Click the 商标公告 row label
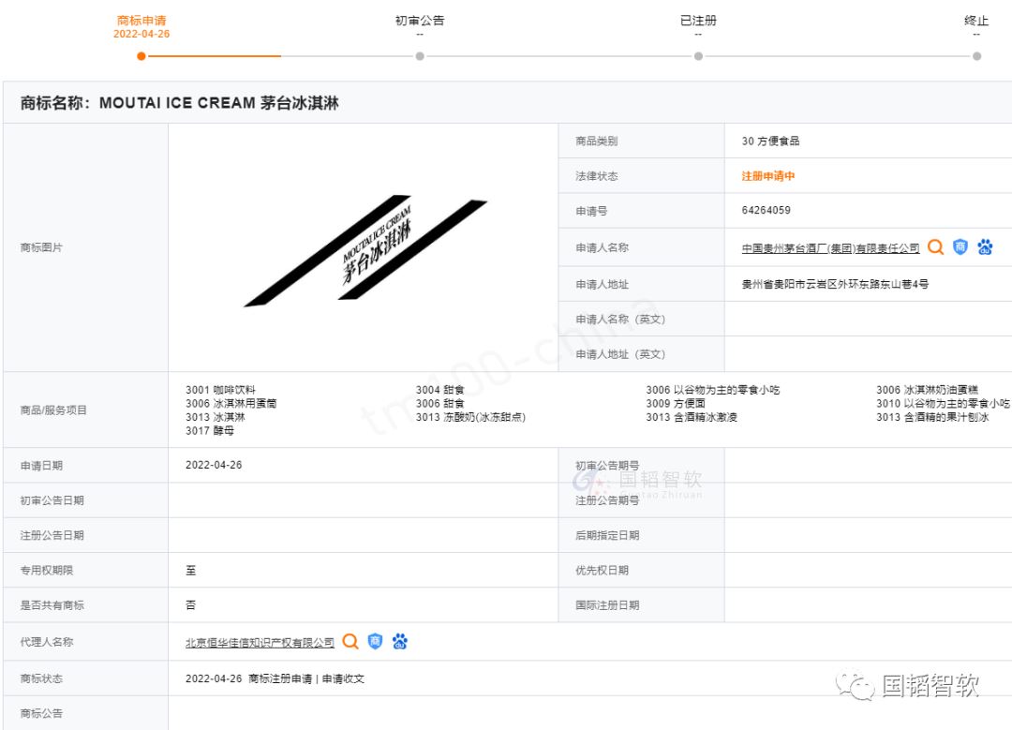Image resolution: width=1012 pixels, height=730 pixels. point(41,713)
